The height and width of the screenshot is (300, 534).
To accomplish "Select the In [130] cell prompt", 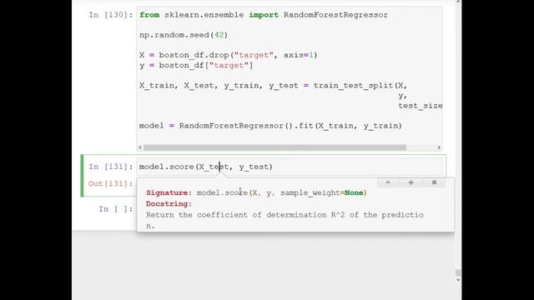I will tap(110, 15).
